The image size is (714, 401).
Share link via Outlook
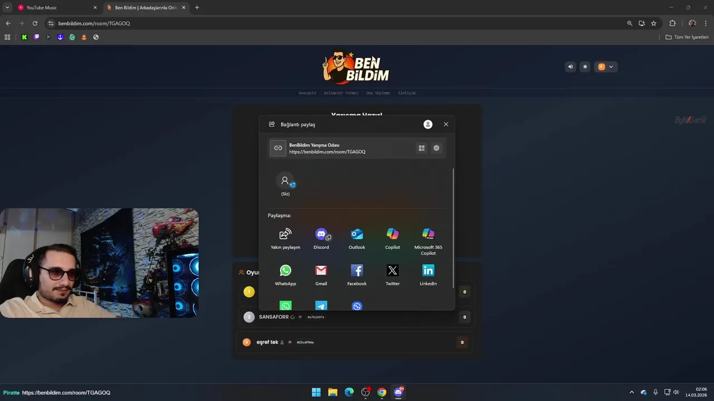pyautogui.click(x=357, y=239)
